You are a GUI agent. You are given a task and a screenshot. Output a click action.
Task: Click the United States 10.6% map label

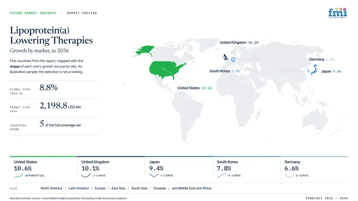click(x=195, y=88)
